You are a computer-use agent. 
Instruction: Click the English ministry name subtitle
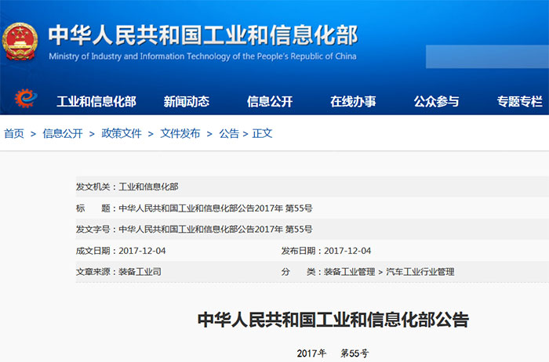[x=202, y=56]
